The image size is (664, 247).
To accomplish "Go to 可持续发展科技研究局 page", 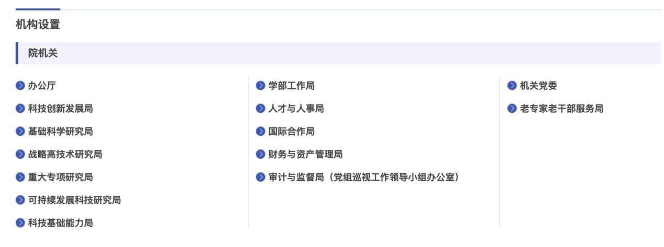I will (74, 200).
